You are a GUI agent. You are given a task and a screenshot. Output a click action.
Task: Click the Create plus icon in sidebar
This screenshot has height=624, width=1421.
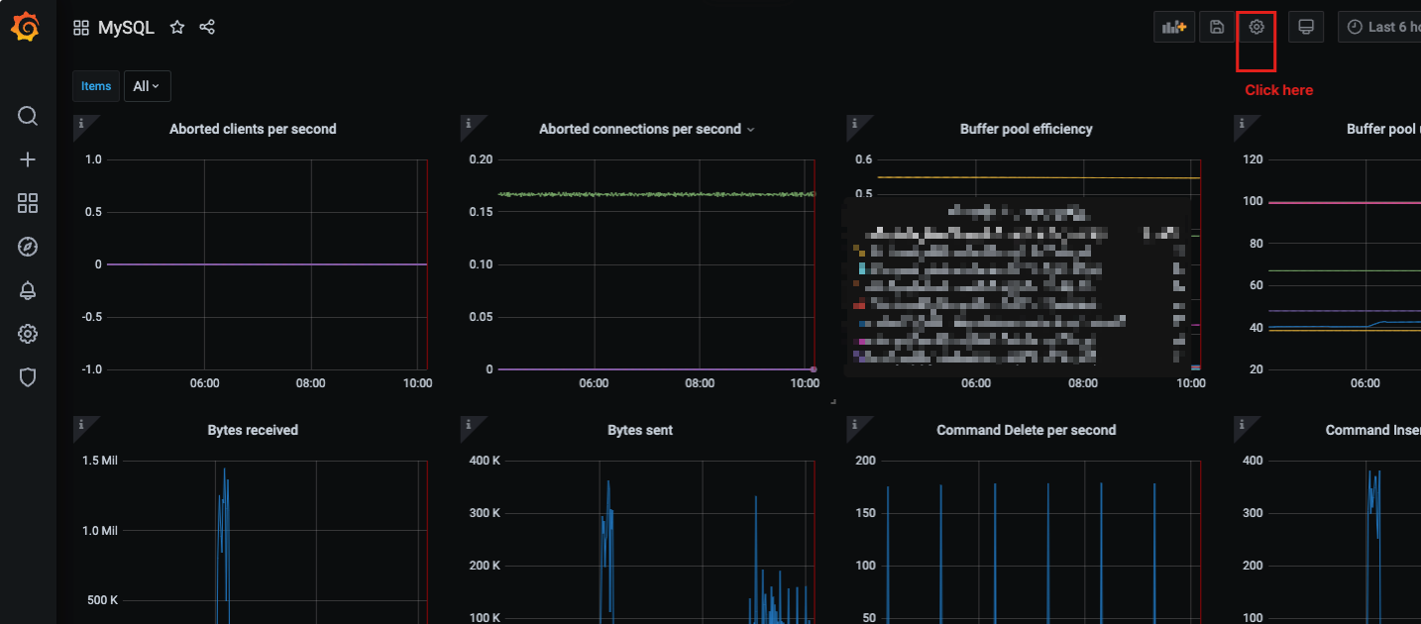click(x=28, y=159)
